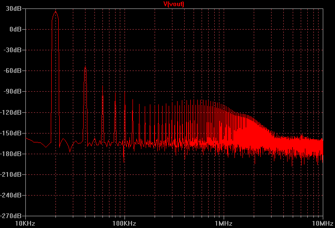Click the -150dB axis label
335x228 pixels.
click(11, 133)
